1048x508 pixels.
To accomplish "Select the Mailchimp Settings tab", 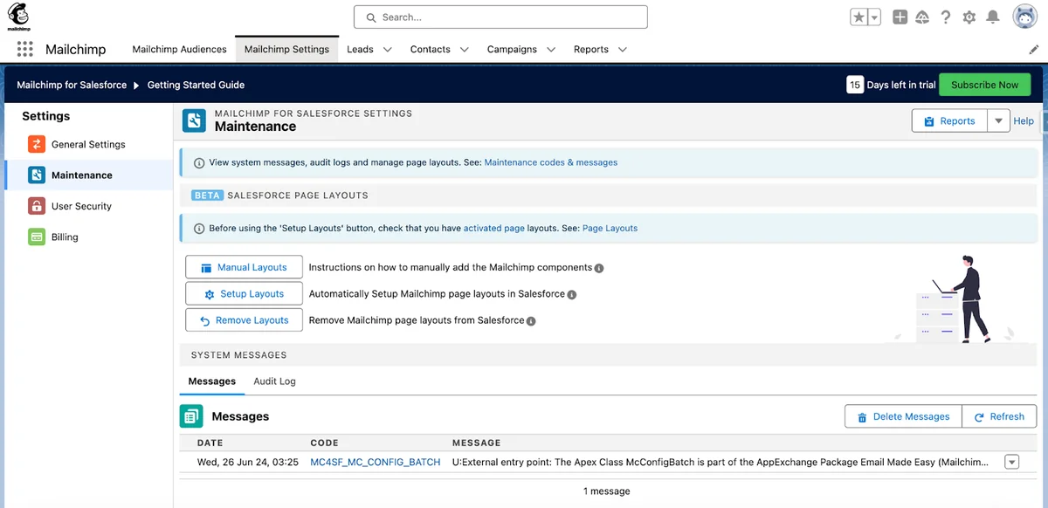I will 286,49.
